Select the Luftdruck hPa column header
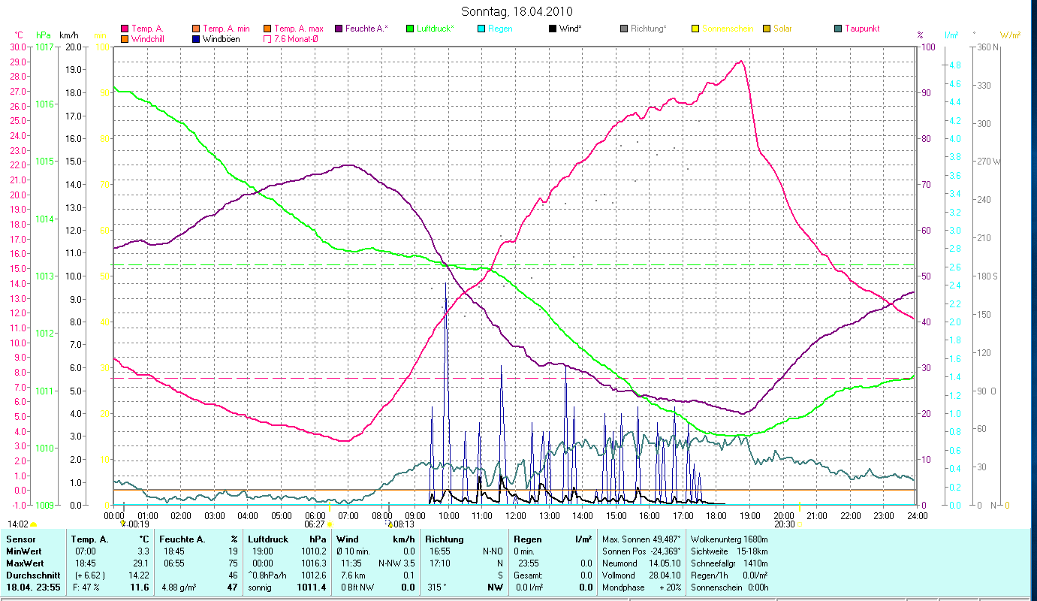 pos(288,539)
